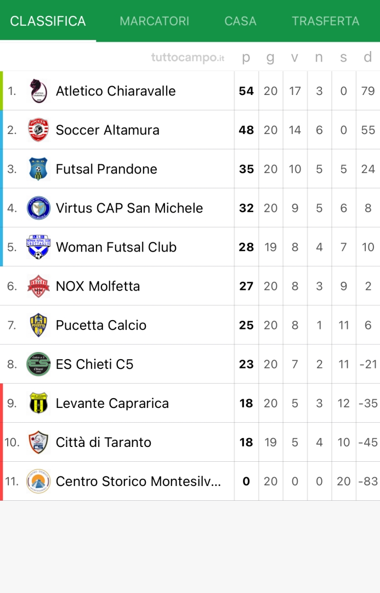
Task: Open the Soccer Altamura team name
Action: pos(107,130)
